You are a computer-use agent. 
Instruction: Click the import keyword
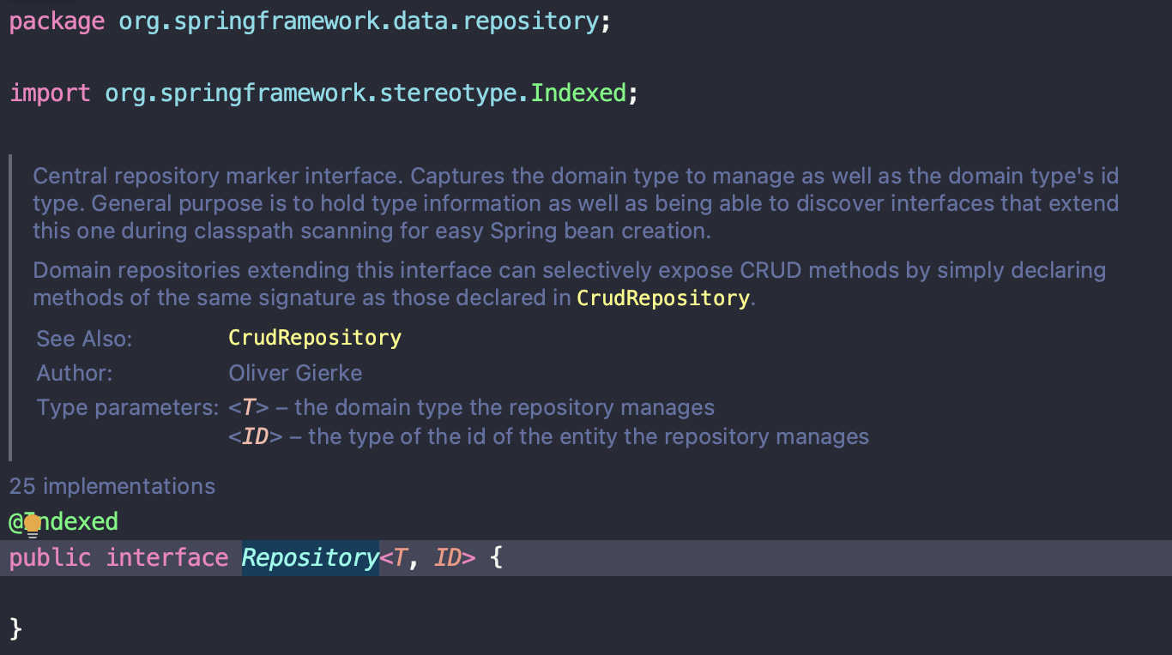pos(50,93)
